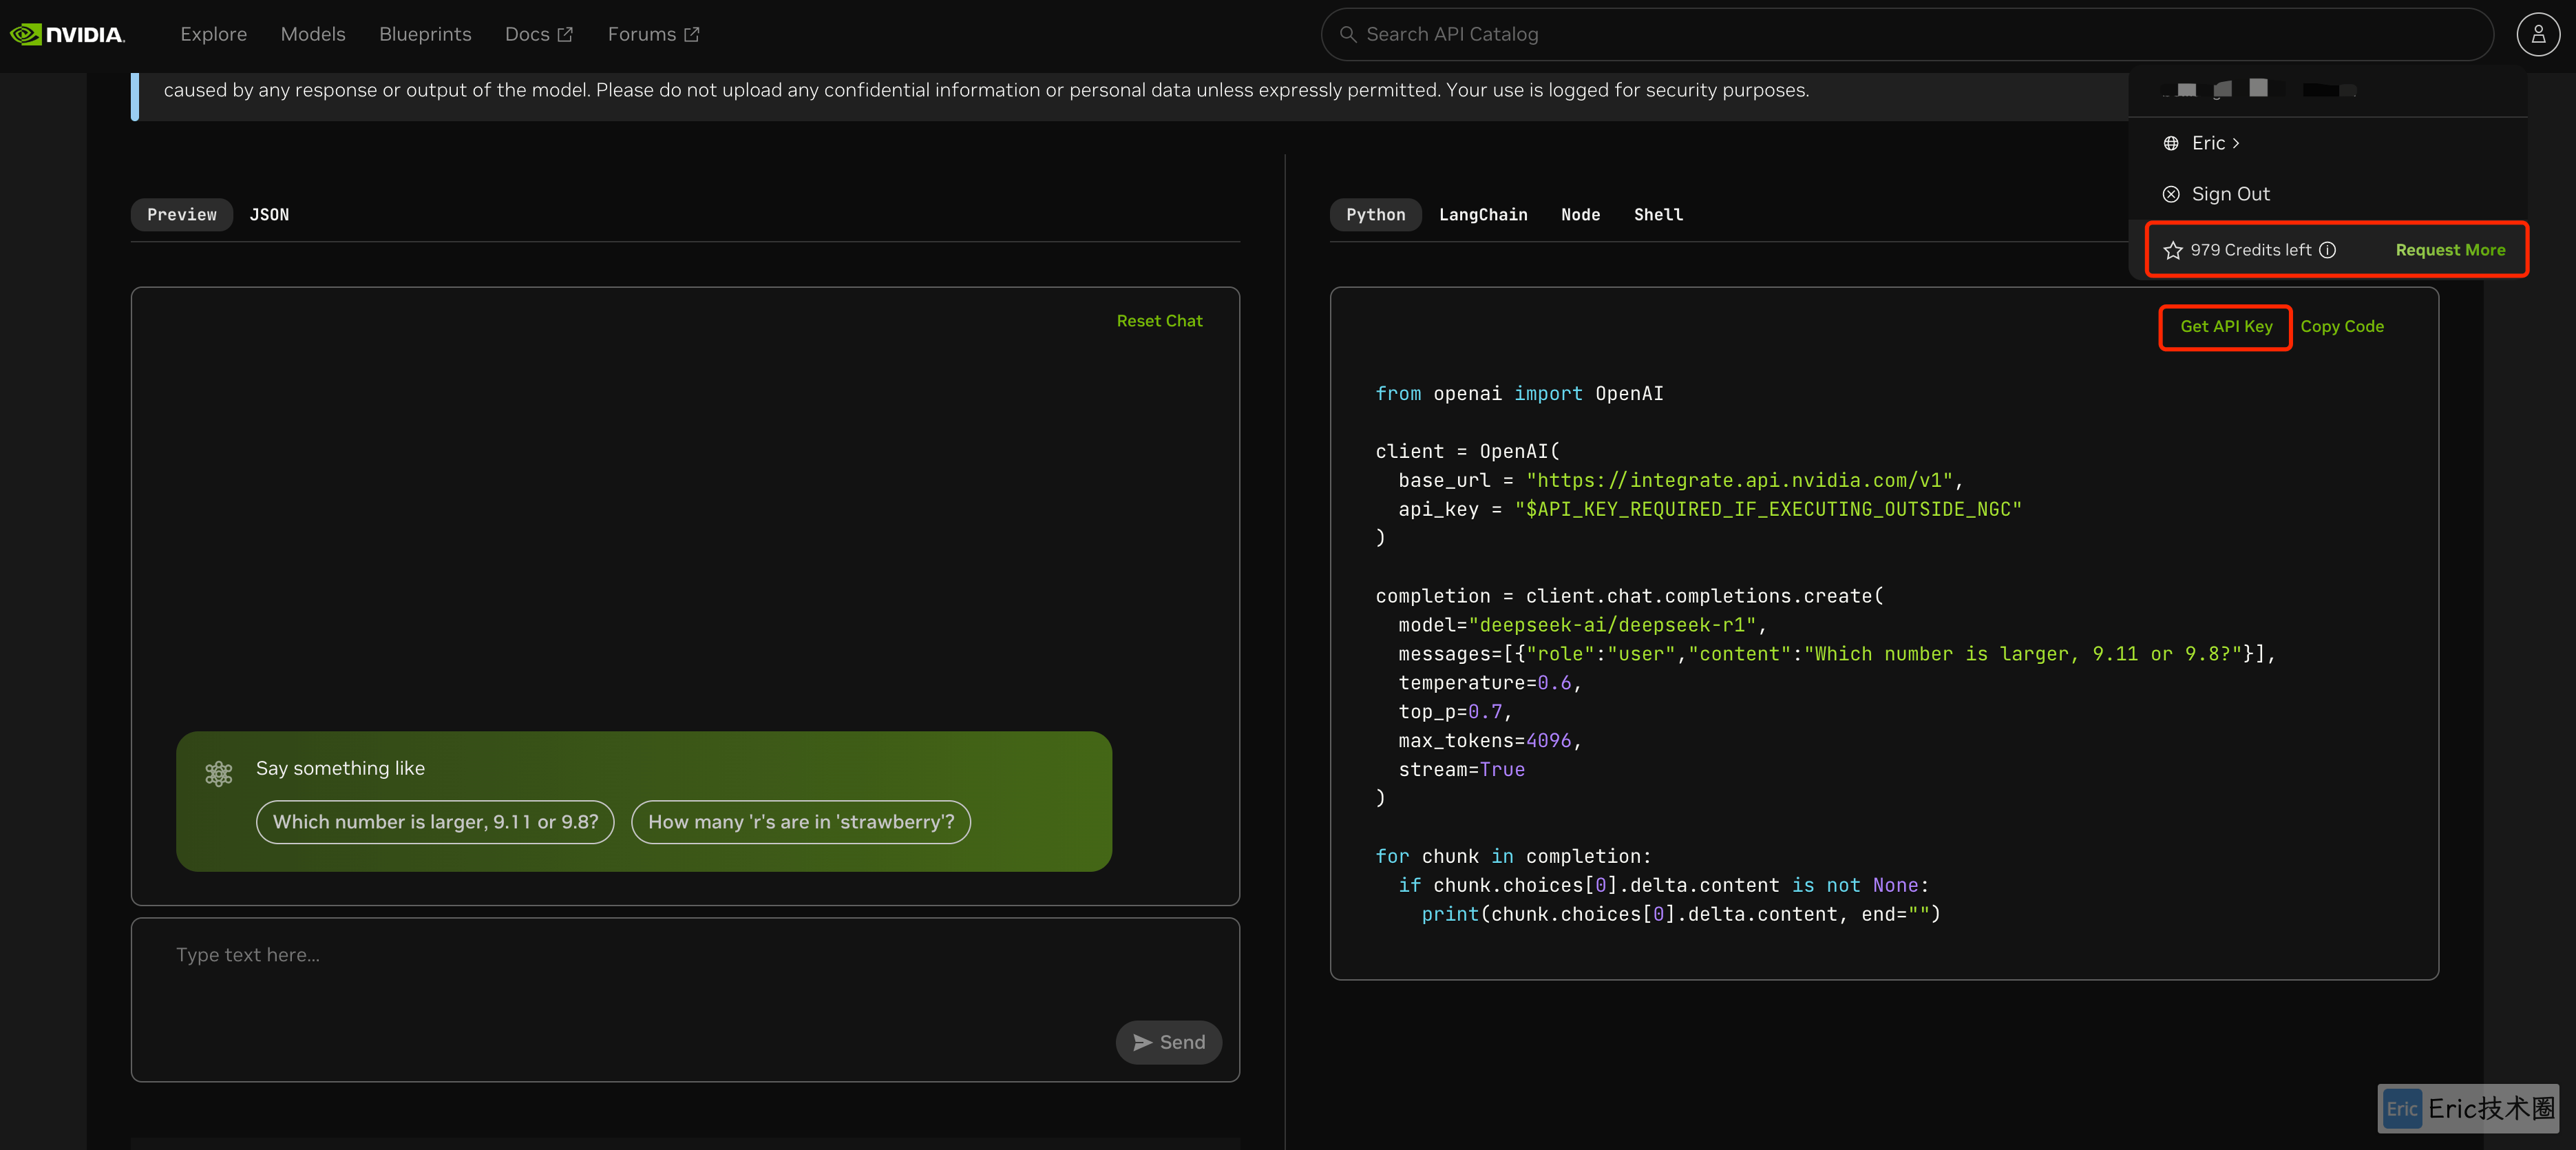Switch to the Preview tab

[181, 215]
